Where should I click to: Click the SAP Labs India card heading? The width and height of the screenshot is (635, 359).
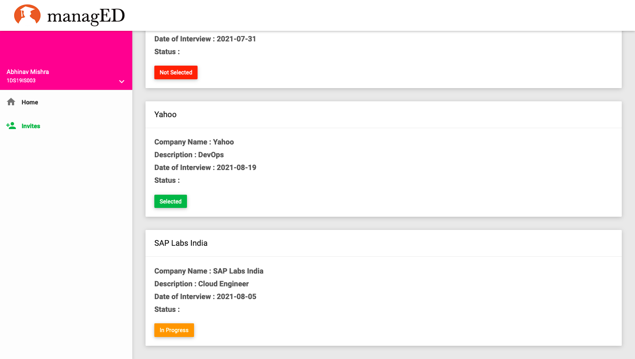[181, 243]
